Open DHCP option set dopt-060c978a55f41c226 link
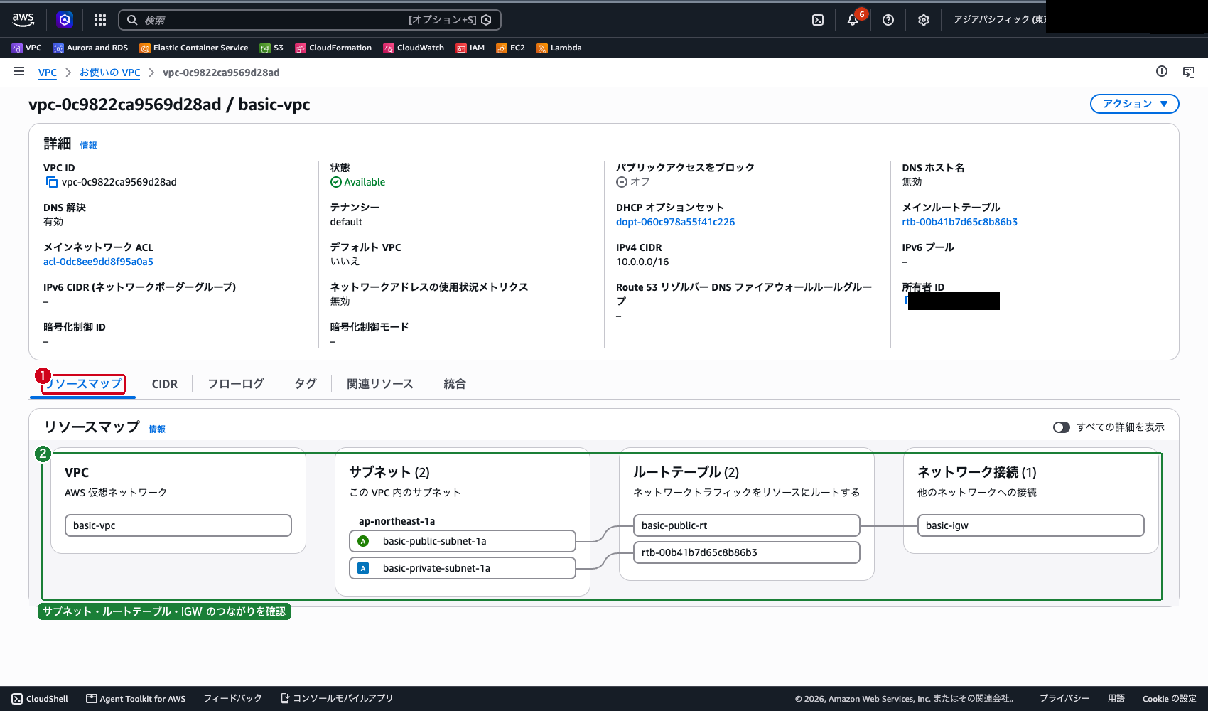The height and width of the screenshot is (711, 1208). 676,222
